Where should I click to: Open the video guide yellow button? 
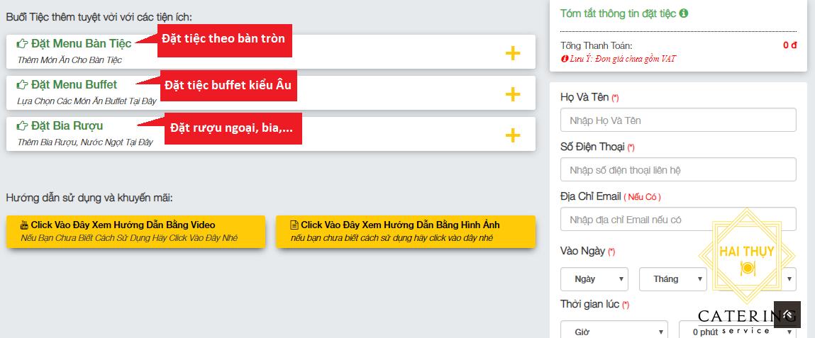[x=135, y=231]
